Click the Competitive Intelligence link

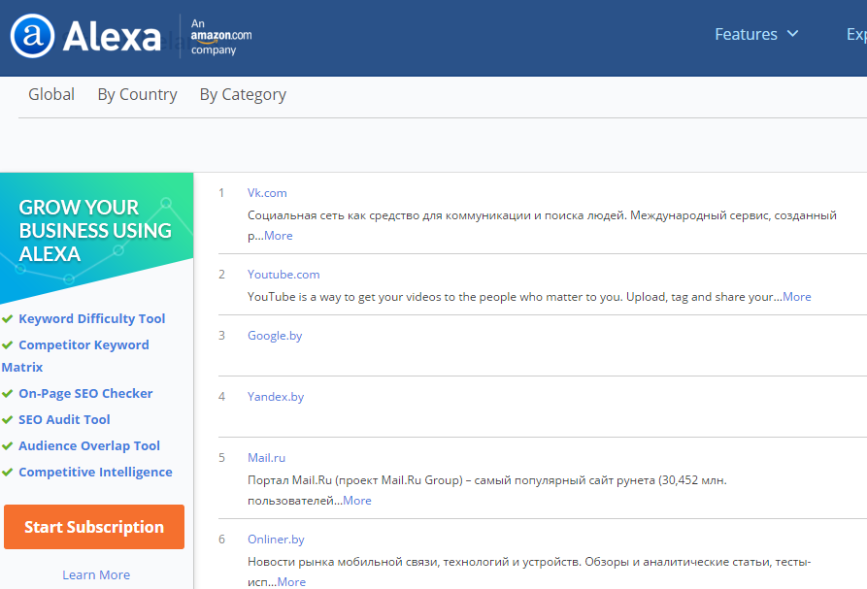coord(95,472)
